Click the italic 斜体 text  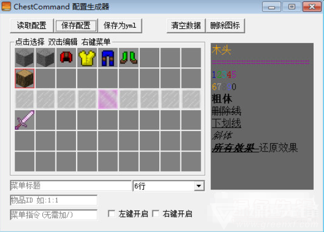point(222,136)
